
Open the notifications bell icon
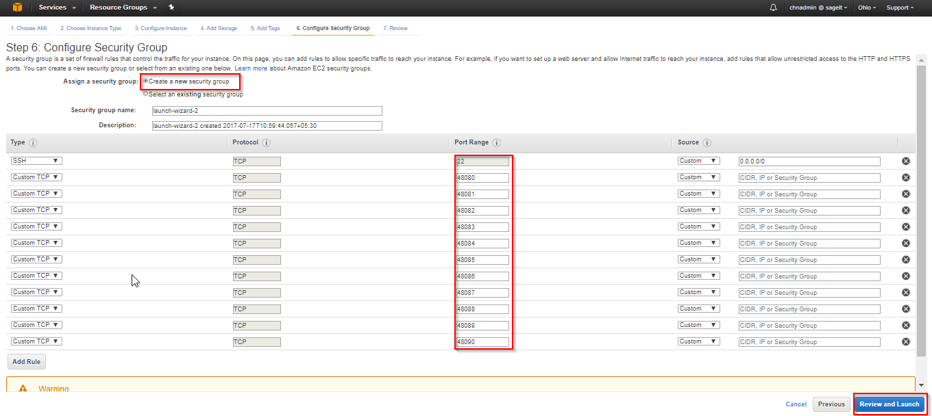pos(774,8)
